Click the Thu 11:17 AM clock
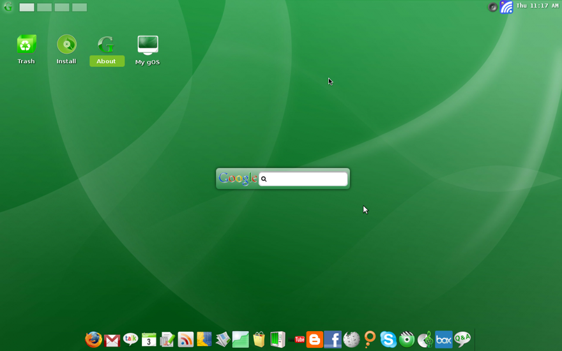This screenshot has width=562, height=351. pyautogui.click(x=537, y=6)
